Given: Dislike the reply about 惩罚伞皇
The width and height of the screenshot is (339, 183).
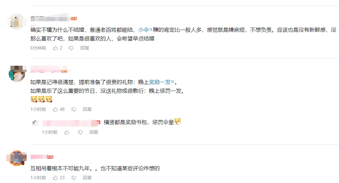Looking at the screenshot, I should (80, 132).
